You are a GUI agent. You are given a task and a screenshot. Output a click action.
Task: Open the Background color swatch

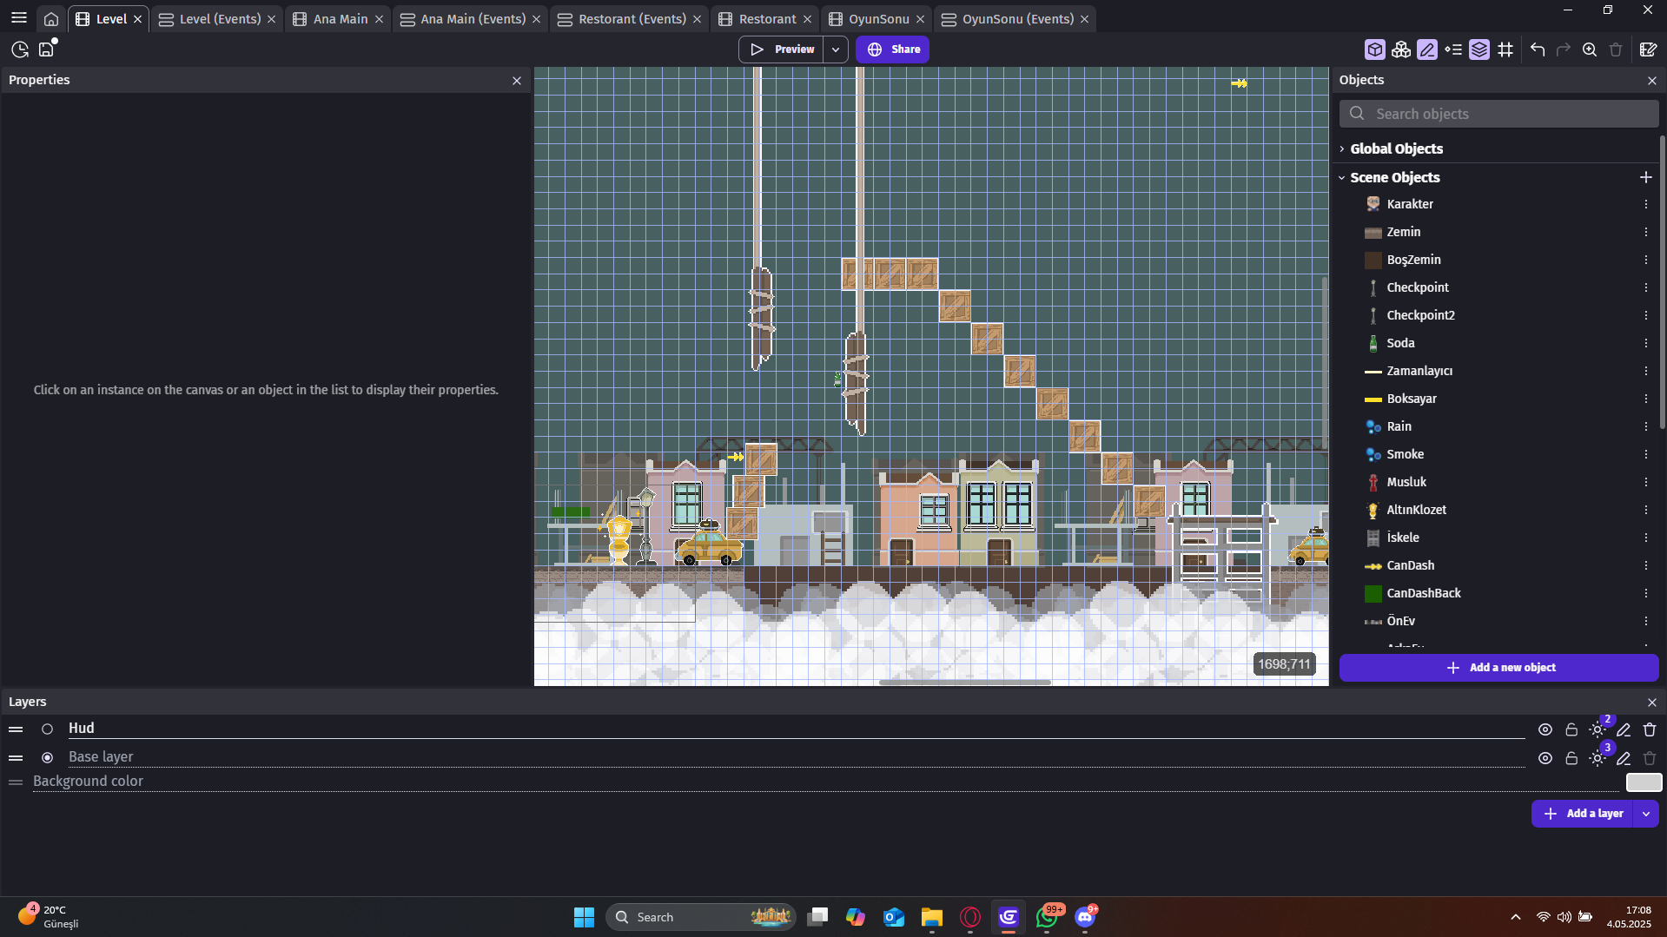coord(1644,782)
